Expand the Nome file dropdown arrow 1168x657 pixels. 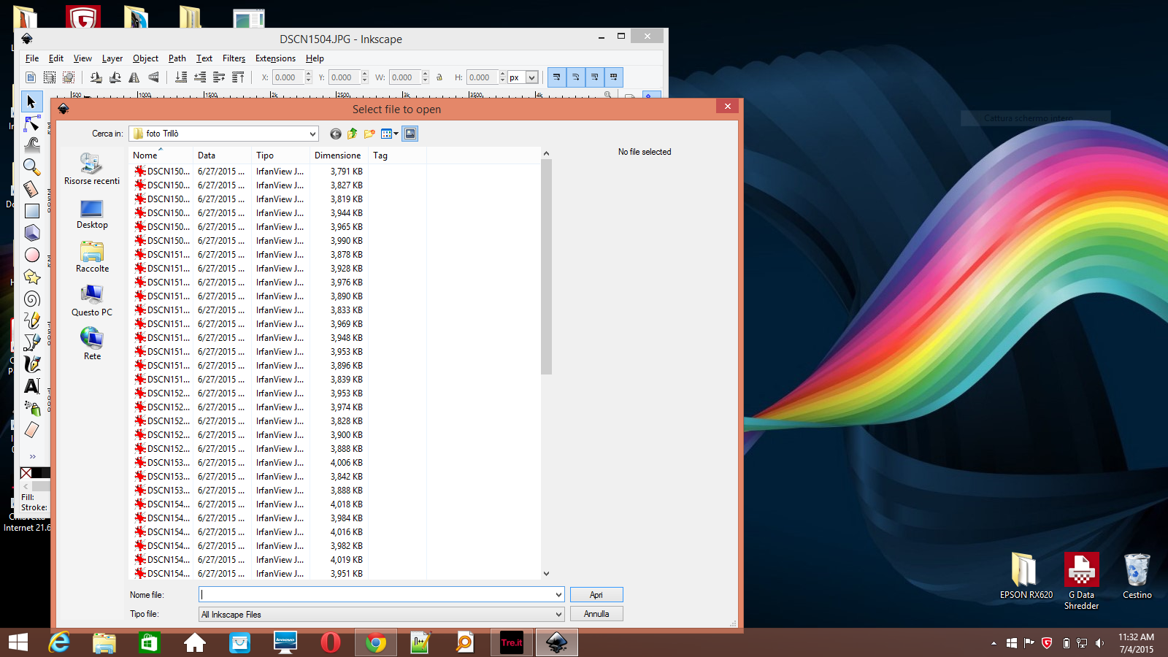558,595
